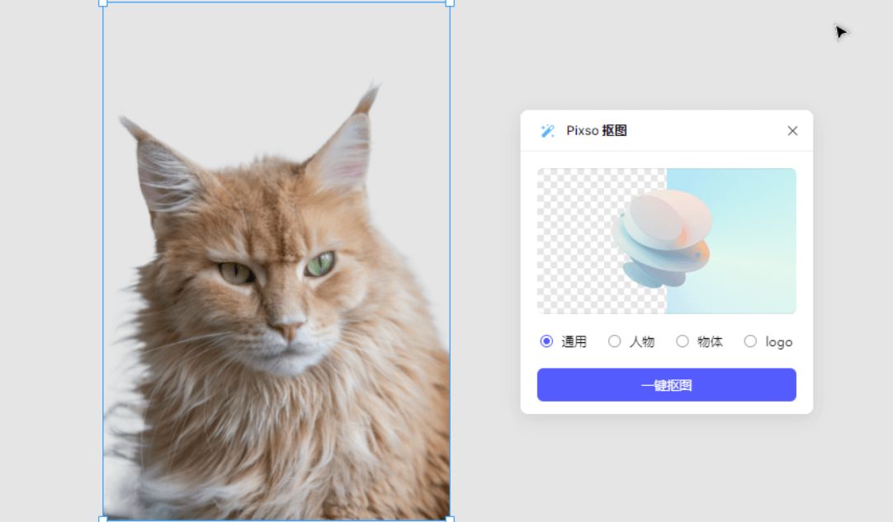Close the Pixso 抠图 dialog

(x=792, y=131)
